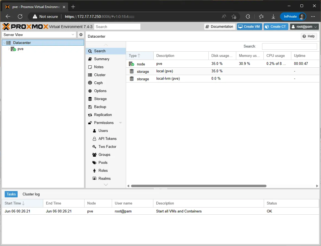Open browser downloads arrow icon
The width and height of the screenshot is (321, 246).
click(273, 16)
